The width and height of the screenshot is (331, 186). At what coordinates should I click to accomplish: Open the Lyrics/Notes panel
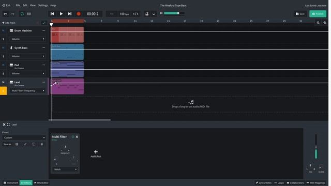point(263,183)
